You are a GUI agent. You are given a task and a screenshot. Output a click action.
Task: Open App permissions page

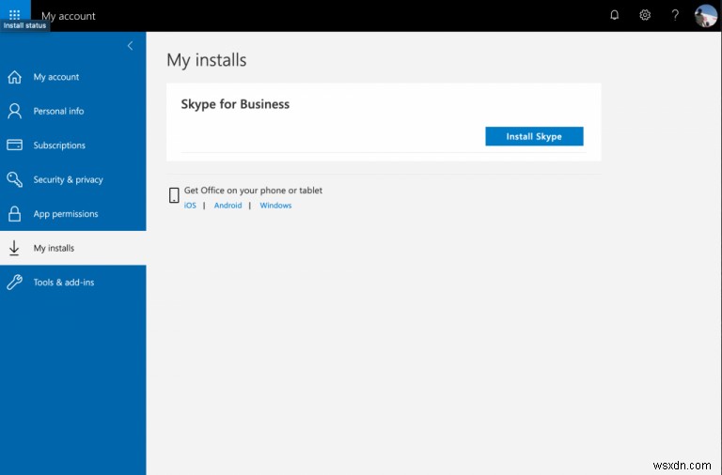pyautogui.click(x=72, y=214)
